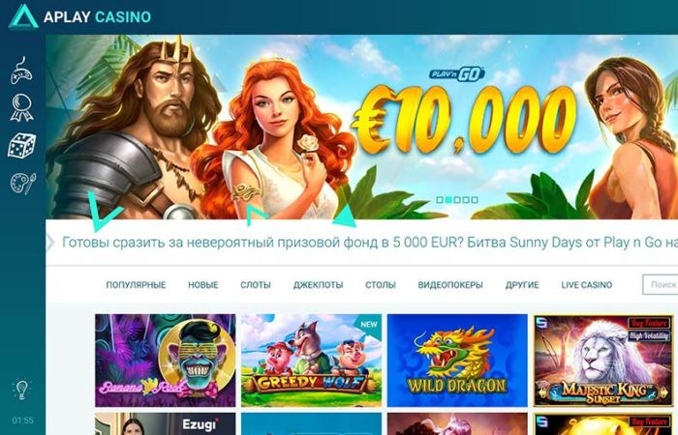The image size is (678, 435).
Task: Open the Greedy Wolf game thumbnail
Action: coord(311,361)
